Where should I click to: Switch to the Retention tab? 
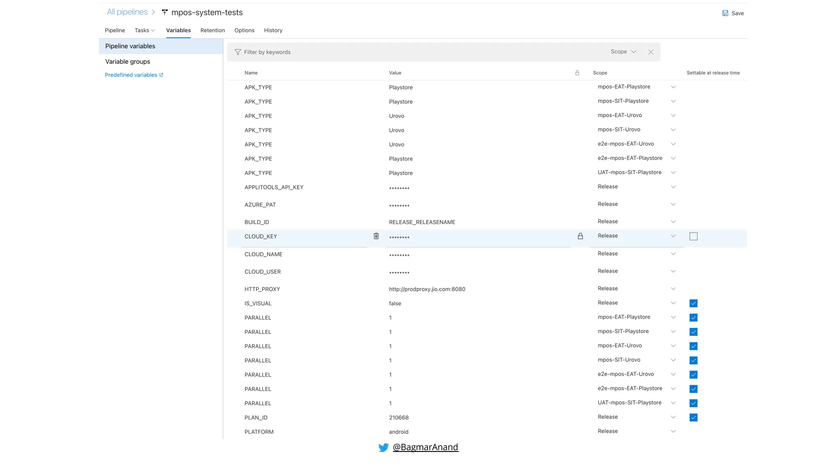(212, 30)
